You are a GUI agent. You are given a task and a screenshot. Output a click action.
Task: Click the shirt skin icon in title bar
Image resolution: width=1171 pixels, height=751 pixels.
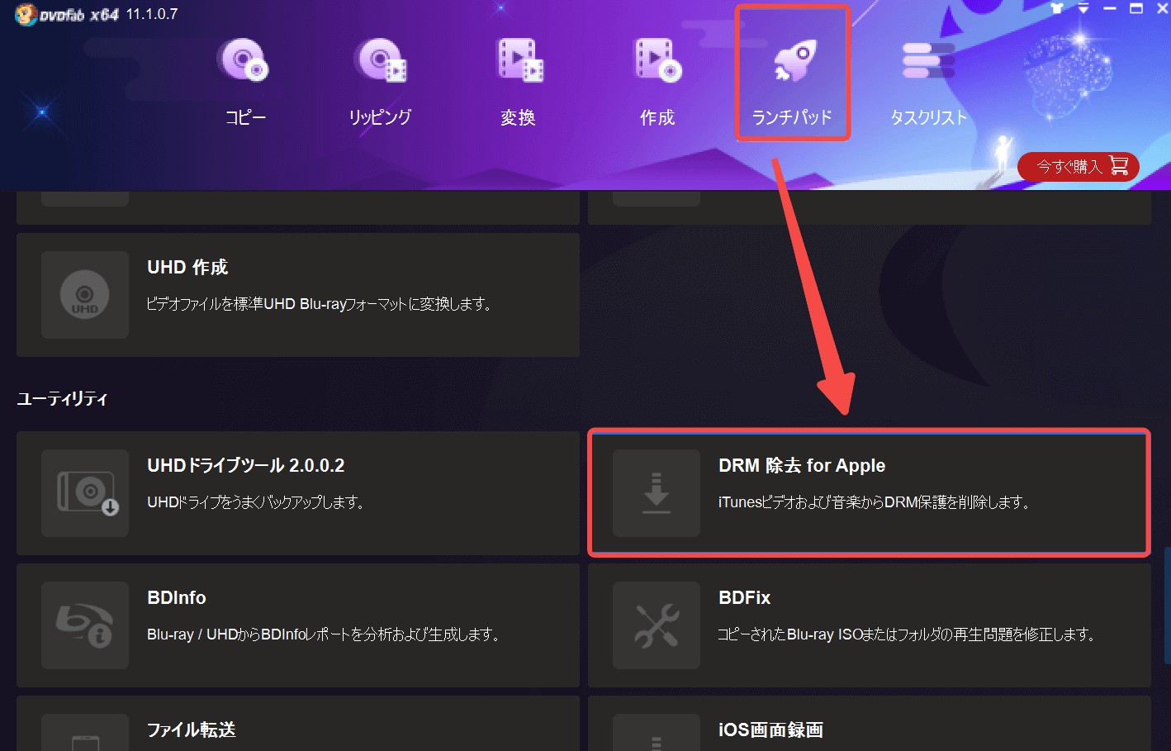(x=1056, y=8)
